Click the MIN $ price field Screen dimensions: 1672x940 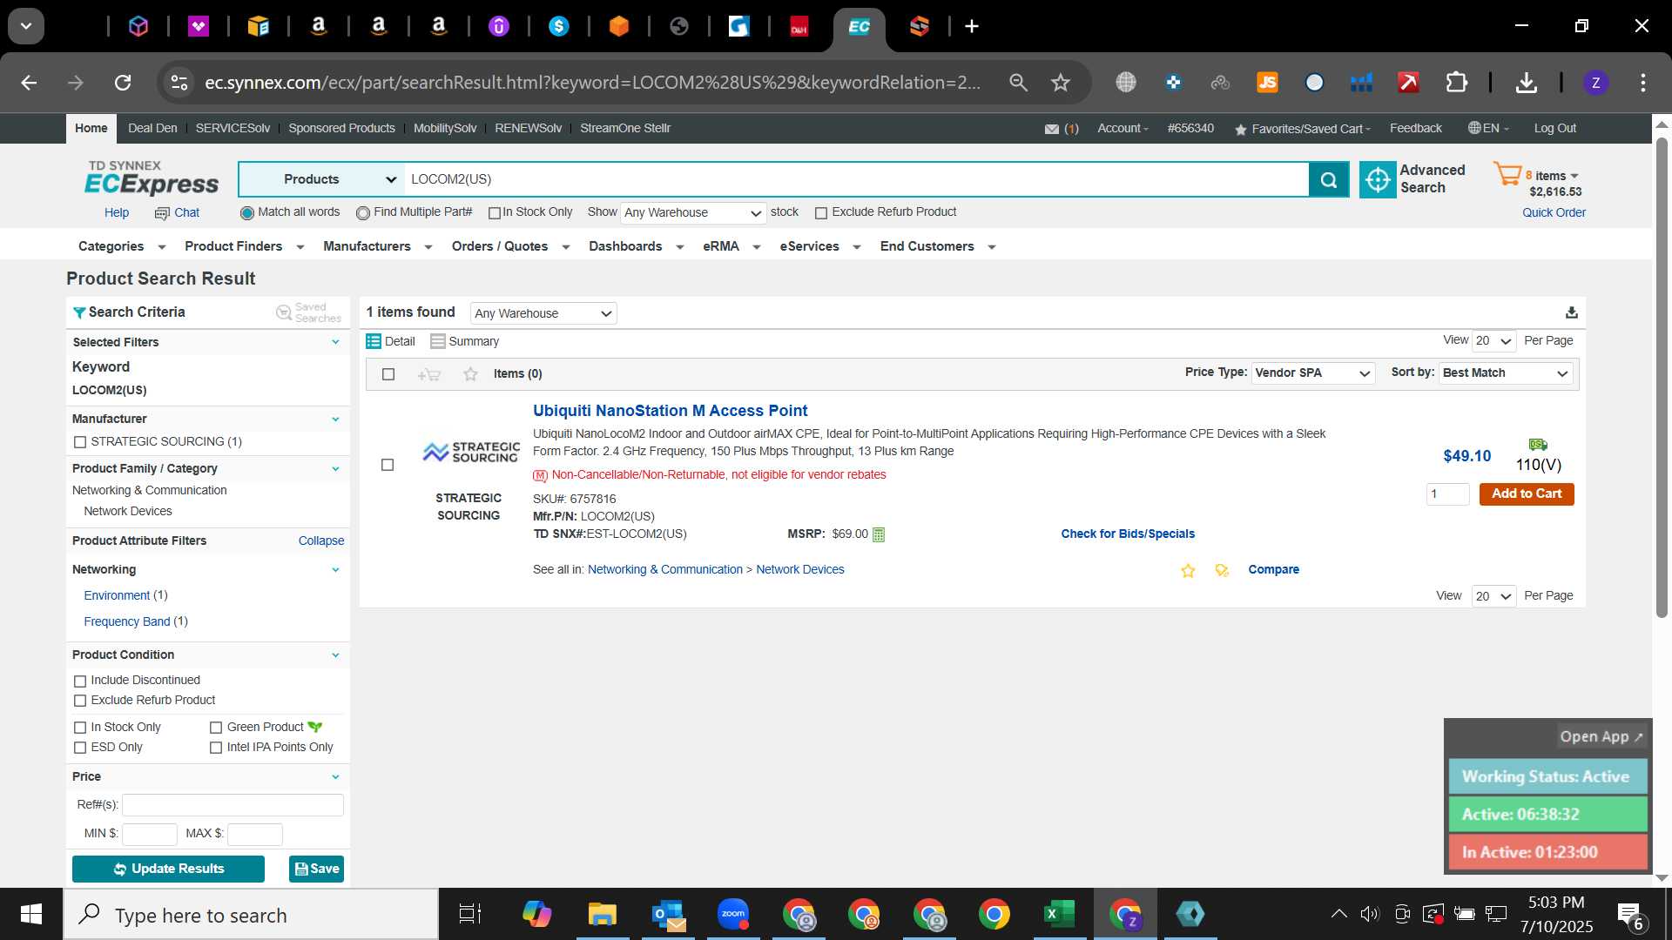[150, 835]
